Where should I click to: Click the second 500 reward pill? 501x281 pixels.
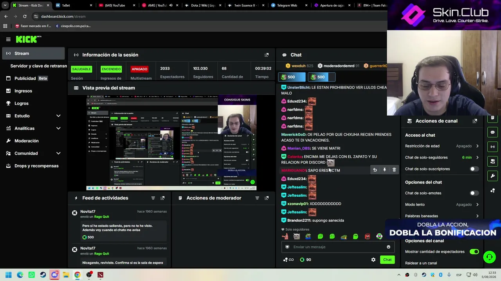pyautogui.click(x=321, y=77)
